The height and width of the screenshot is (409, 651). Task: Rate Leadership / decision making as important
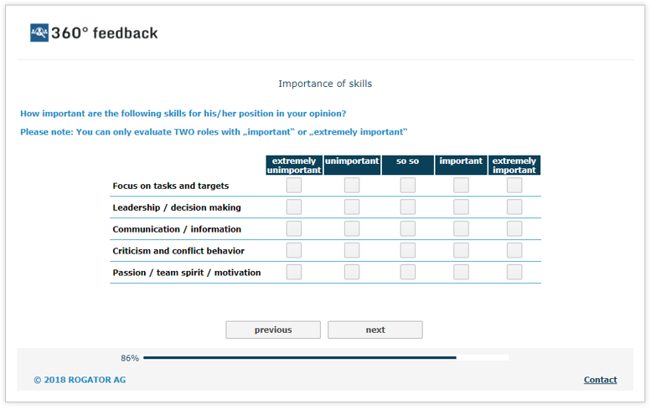461,207
